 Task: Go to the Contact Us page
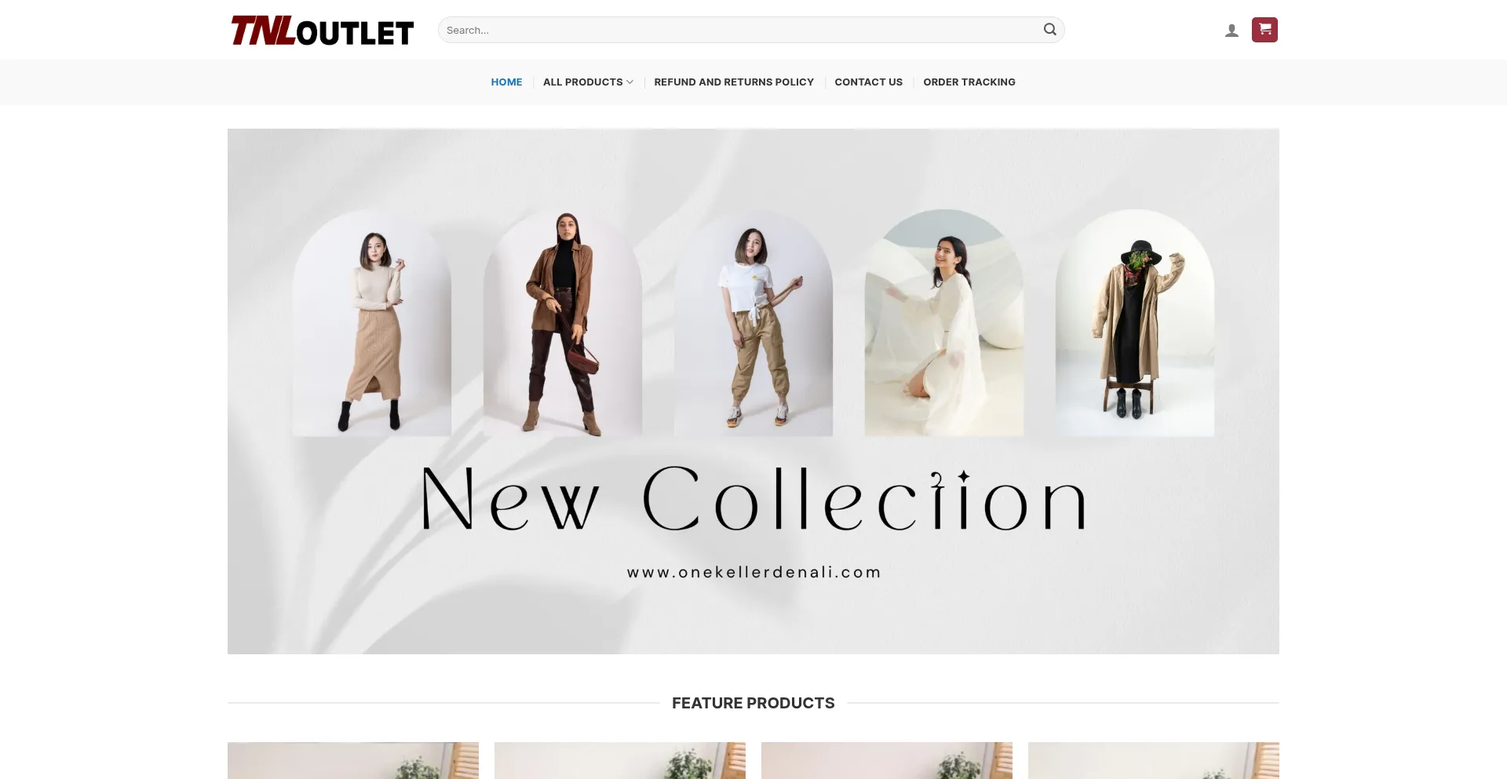868,82
